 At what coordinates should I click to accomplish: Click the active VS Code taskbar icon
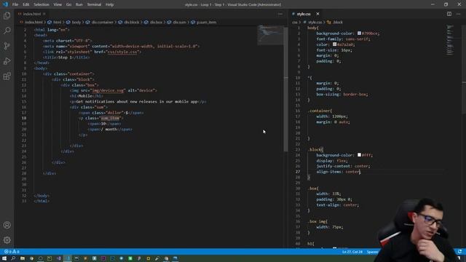point(68,258)
